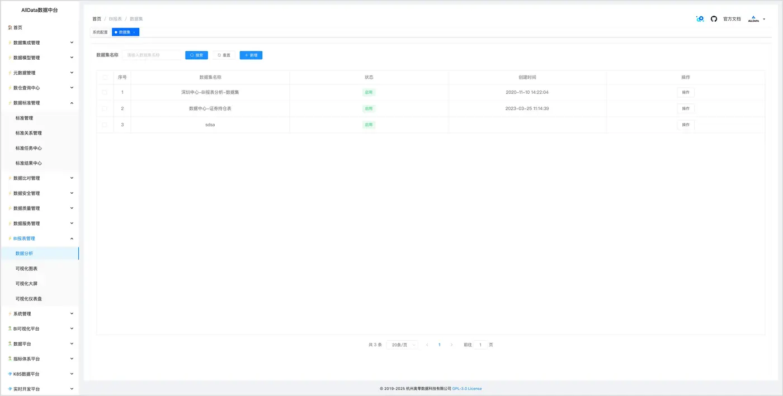This screenshot has width=783, height=396.
Task: Click the 2020-11-10 14:22:04 timestamp cell
Action: (x=527, y=92)
